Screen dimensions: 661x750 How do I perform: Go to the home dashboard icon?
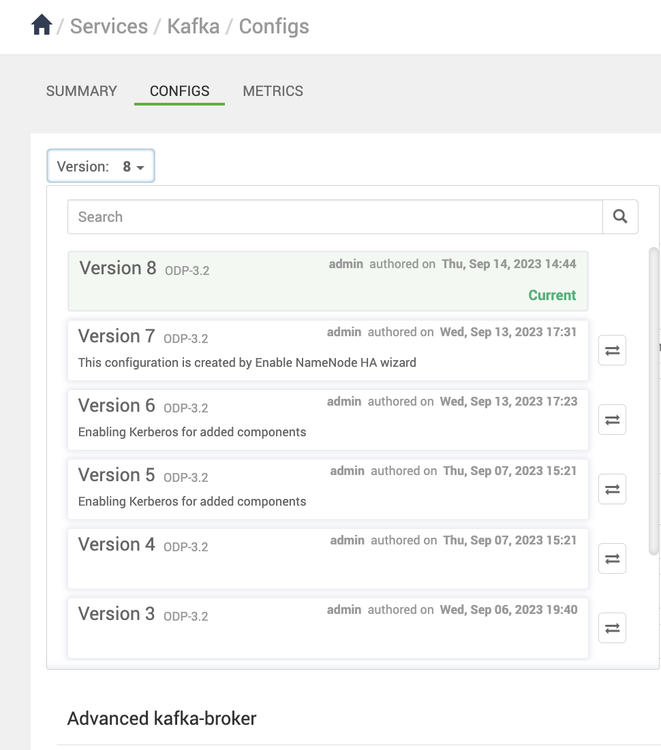pos(42,25)
